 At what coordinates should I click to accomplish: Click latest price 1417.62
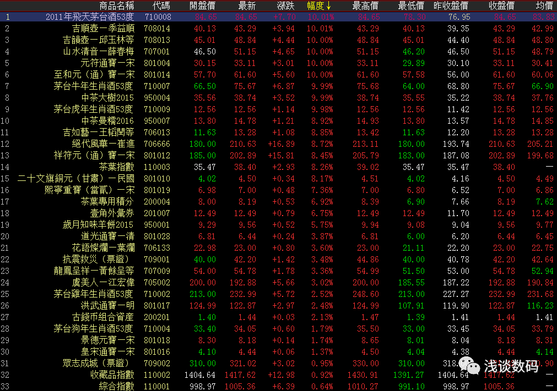pyautogui.click(x=240, y=375)
